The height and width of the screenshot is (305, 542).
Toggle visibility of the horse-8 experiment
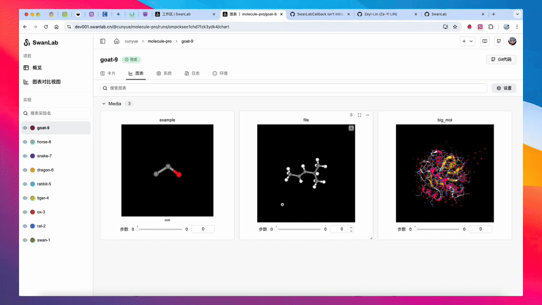click(x=25, y=142)
